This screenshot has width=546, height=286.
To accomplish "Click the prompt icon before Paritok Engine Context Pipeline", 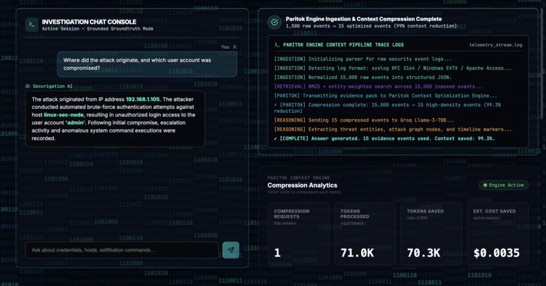I will point(277,45).
